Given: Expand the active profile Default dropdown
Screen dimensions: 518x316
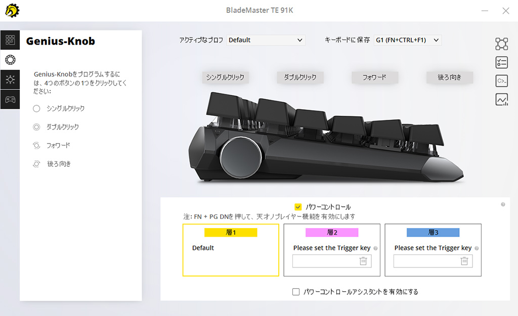Looking at the screenshot, I should [x=266, y=40].
